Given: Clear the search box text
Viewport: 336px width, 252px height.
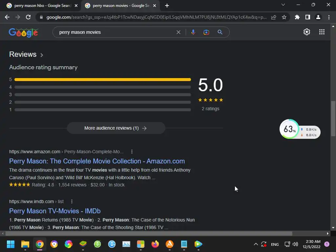Looking at the screenshot, I should (178, 32).
